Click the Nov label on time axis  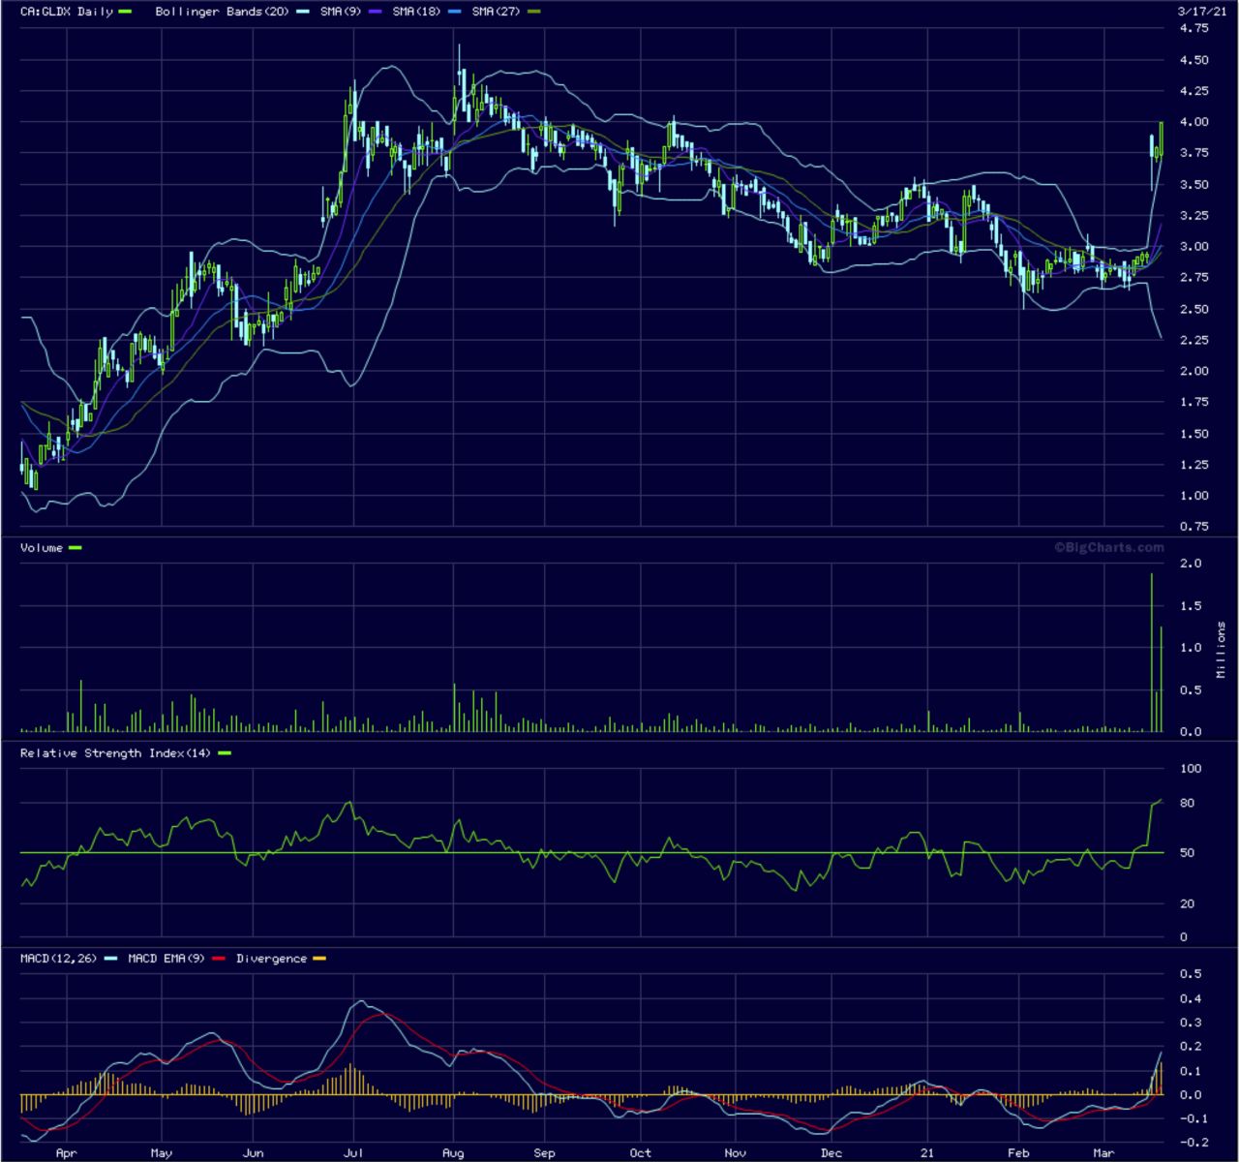click(x=736, y=1153)
